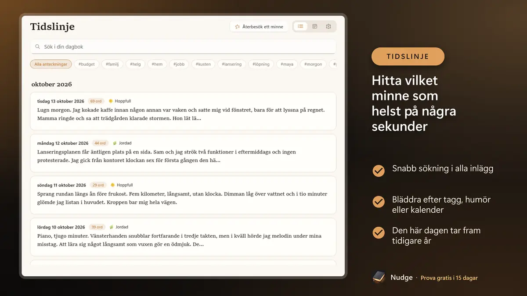Open the lördag 10 oktober 2026 entry
Image resolution: width=527 pixels, height=296 pixels.
tap(183, 237)
